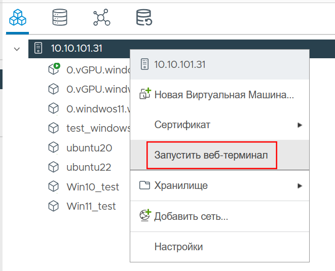Click the cube icon beside ubuntu22
Image resolution: width=335 pixels, height=271 pixels.
pos(53,167)
